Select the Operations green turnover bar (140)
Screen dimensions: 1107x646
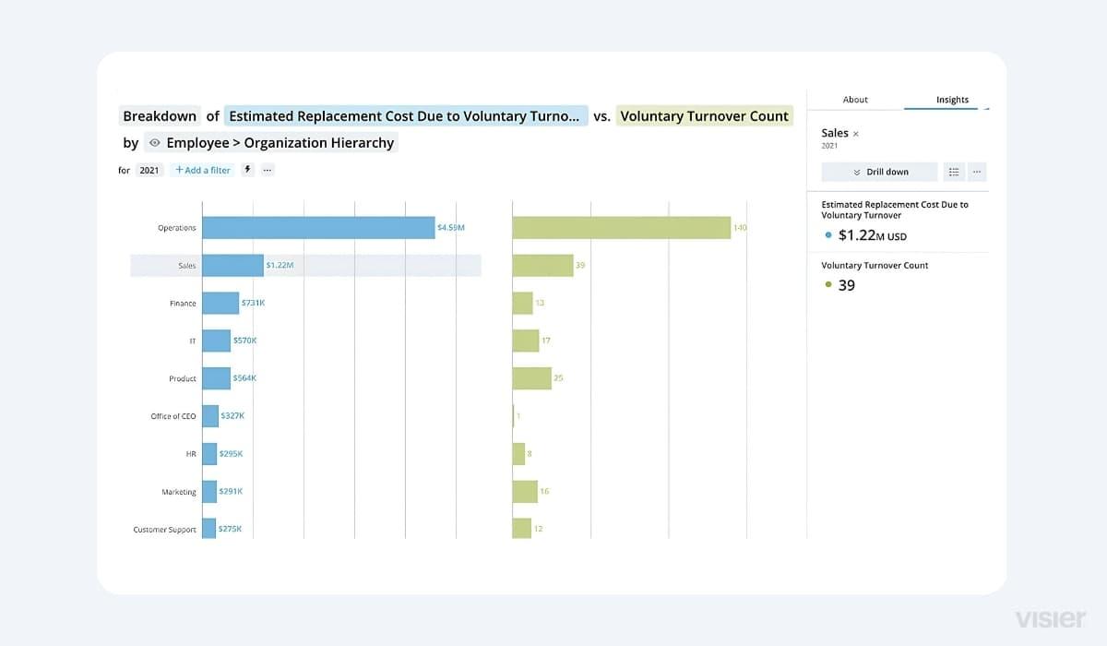click(x=622, y=228)
